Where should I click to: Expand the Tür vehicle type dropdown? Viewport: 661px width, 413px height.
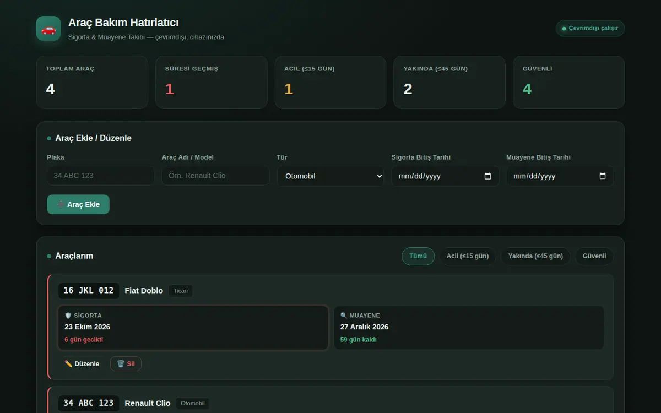pyautogui.click(x=330, y=176)
